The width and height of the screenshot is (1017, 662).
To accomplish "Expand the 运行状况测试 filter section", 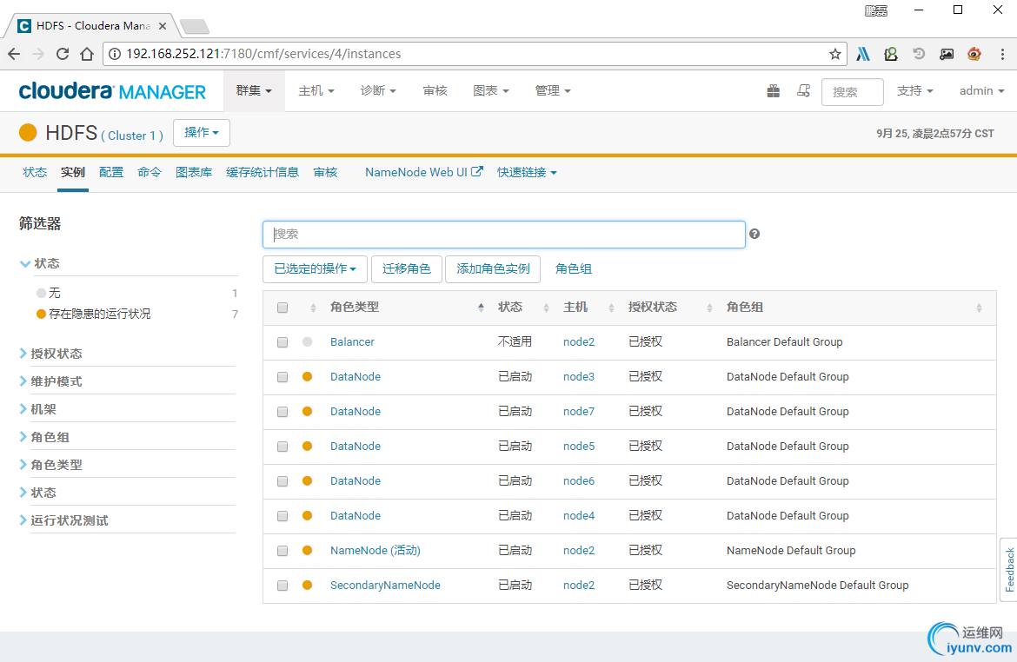I will click(x=64, y=520).
